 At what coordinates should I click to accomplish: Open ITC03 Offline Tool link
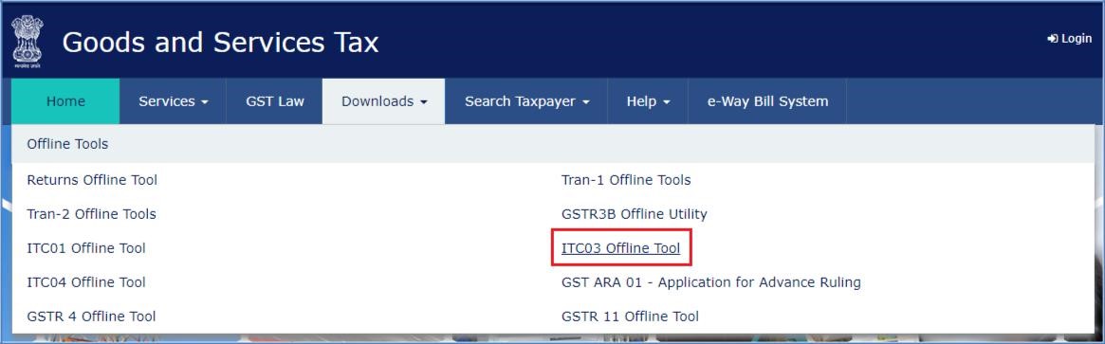click(x=621, y=248)
